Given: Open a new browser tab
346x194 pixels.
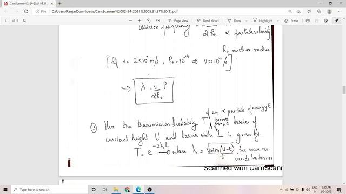Looking at the screenshot, I should coord(59,4).
